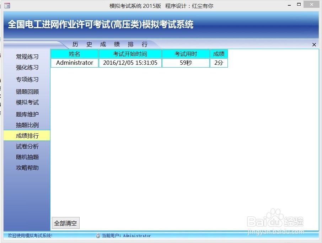
Task: Open 错题回顾 to review wrong answers
Action: (x=26, y=91)
